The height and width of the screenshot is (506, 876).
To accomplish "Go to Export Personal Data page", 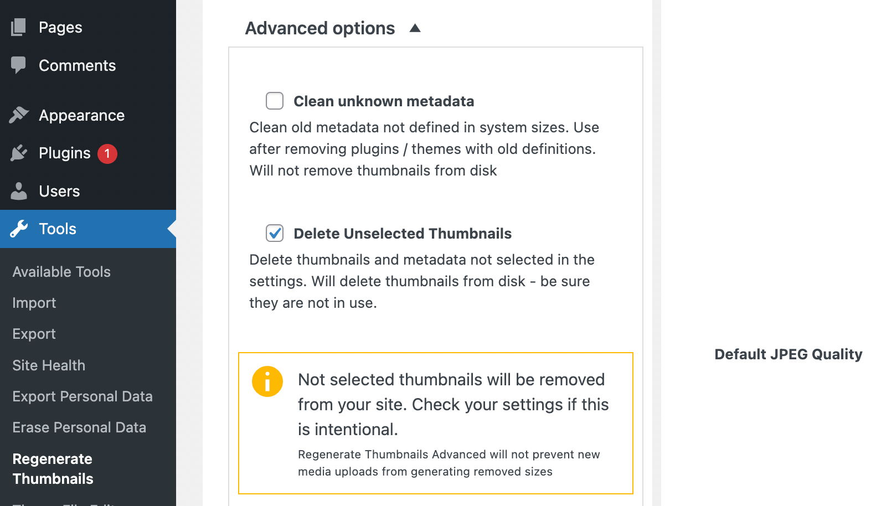I will pos(83,396).
